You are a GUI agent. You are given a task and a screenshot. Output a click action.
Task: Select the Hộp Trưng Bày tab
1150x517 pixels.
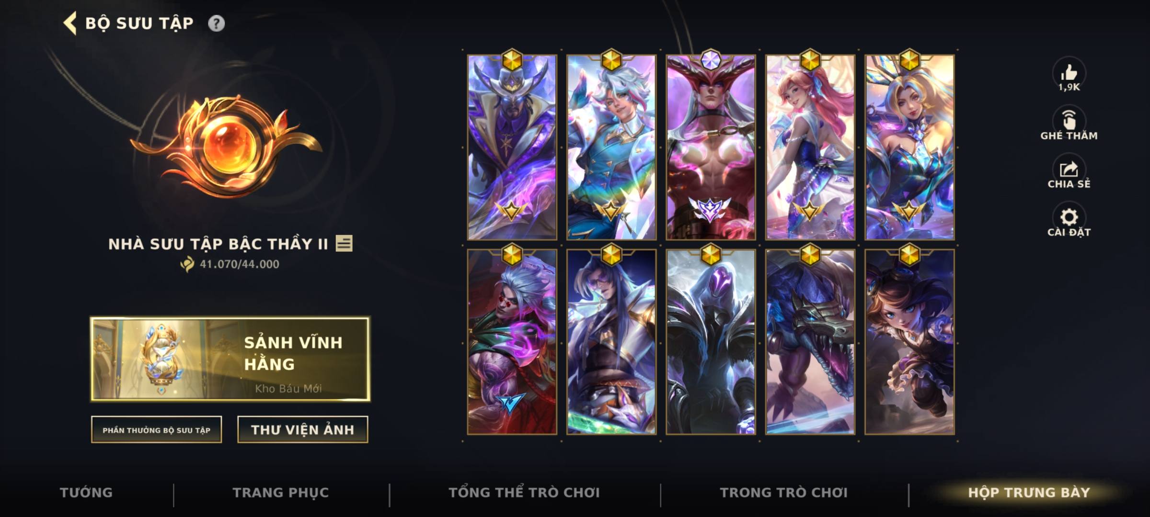pyautogui.click(x=1029, y=493)
